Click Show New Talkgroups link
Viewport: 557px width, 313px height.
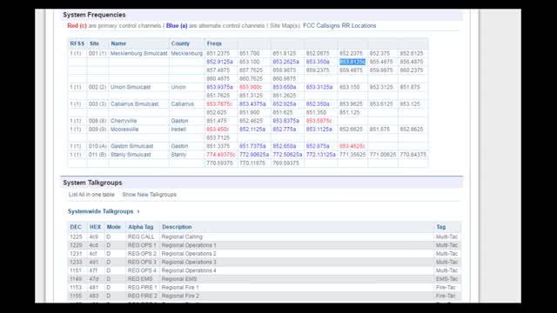[149, 195]
